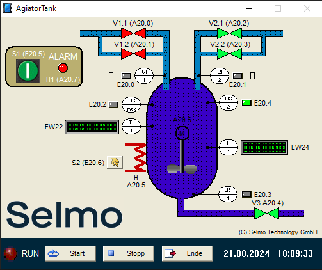Screen dimensions: 322x270
Task: Click the EW22 temperature display field
Action: point(92,127)
